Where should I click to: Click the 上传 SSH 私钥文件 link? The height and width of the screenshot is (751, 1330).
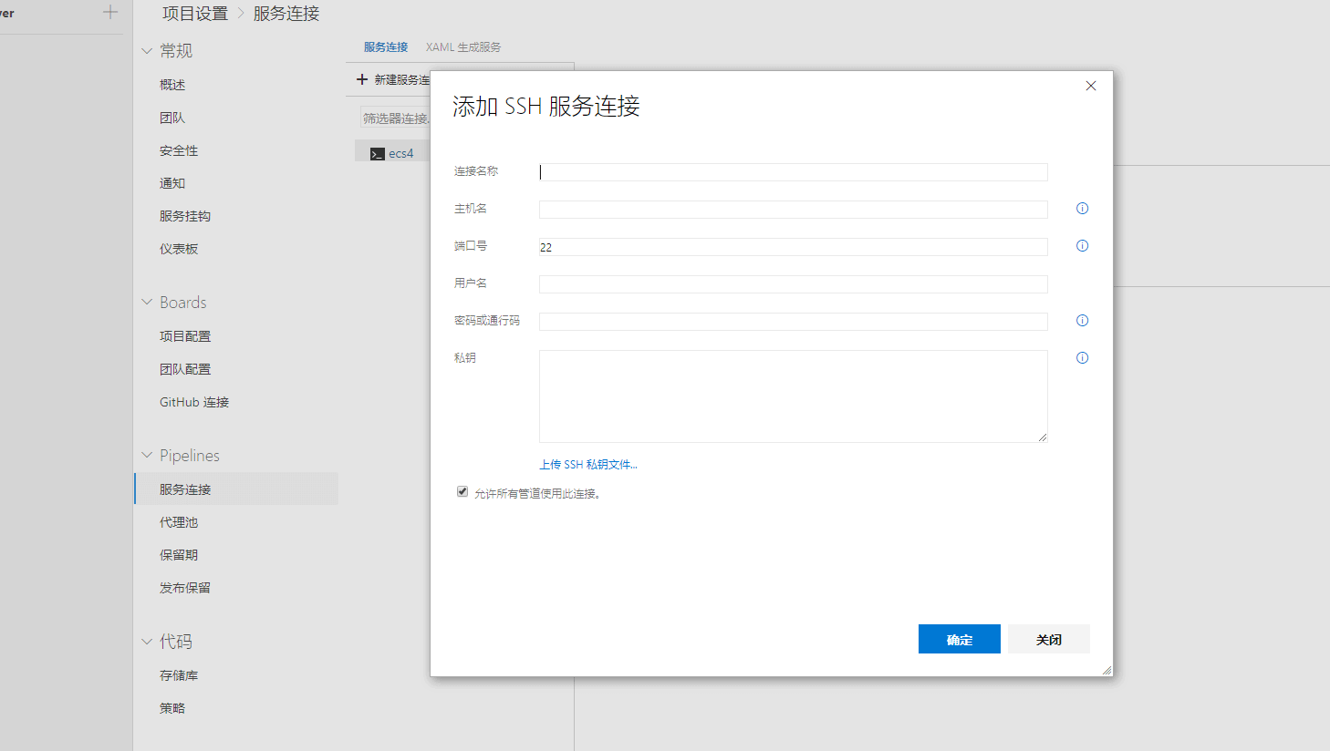587,465
